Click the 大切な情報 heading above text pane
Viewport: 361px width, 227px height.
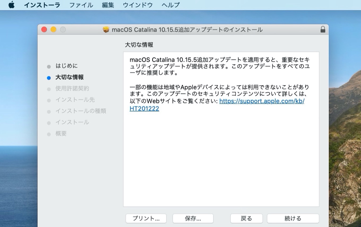[x=139, y=45]
